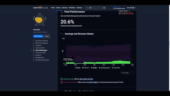Toggle the Cash Flow series in legend

tap(86, 68)
